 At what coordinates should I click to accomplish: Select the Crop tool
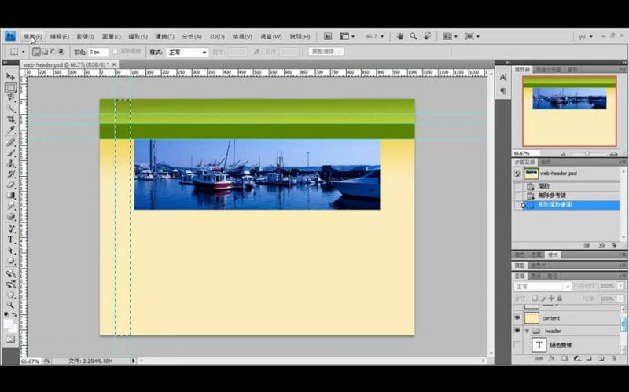coord(11,119)
